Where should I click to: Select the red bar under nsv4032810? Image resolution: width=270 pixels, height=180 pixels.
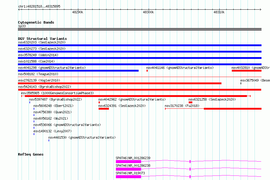[247, 71]
